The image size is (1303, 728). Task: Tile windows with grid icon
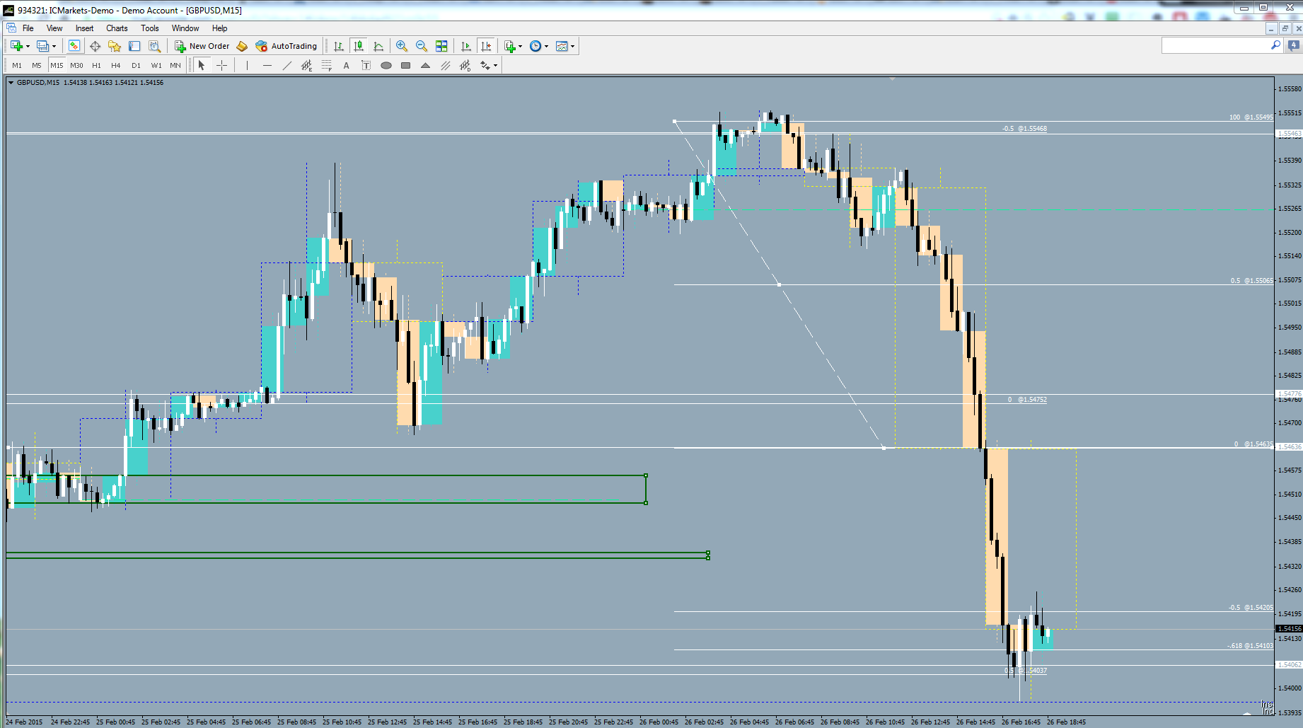(x=441, y=46)
